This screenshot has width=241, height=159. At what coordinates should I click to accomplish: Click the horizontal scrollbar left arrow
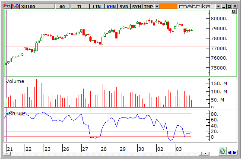7,153
